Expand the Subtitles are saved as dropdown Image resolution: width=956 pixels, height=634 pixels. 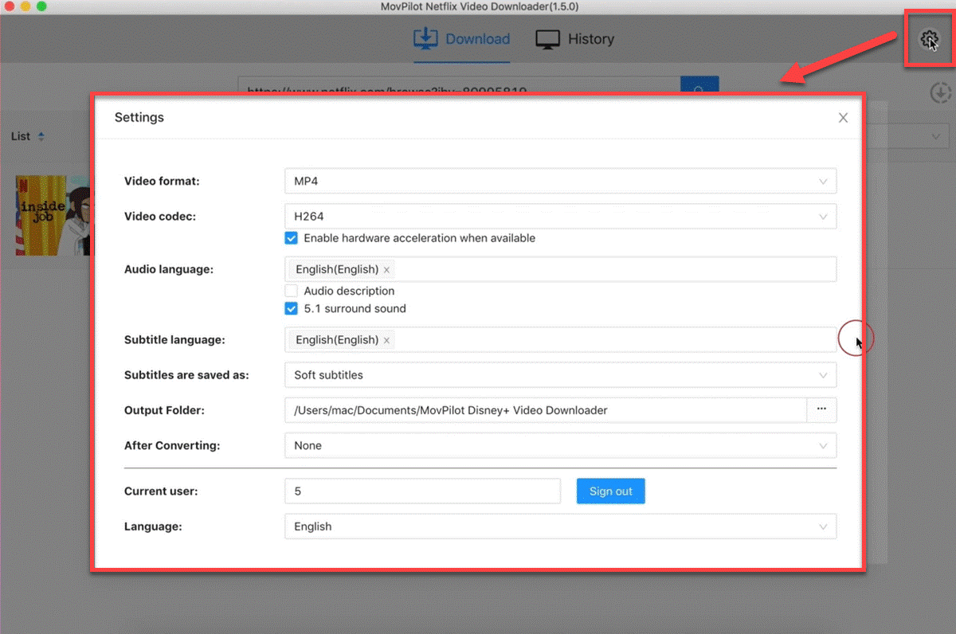(560, 375)
